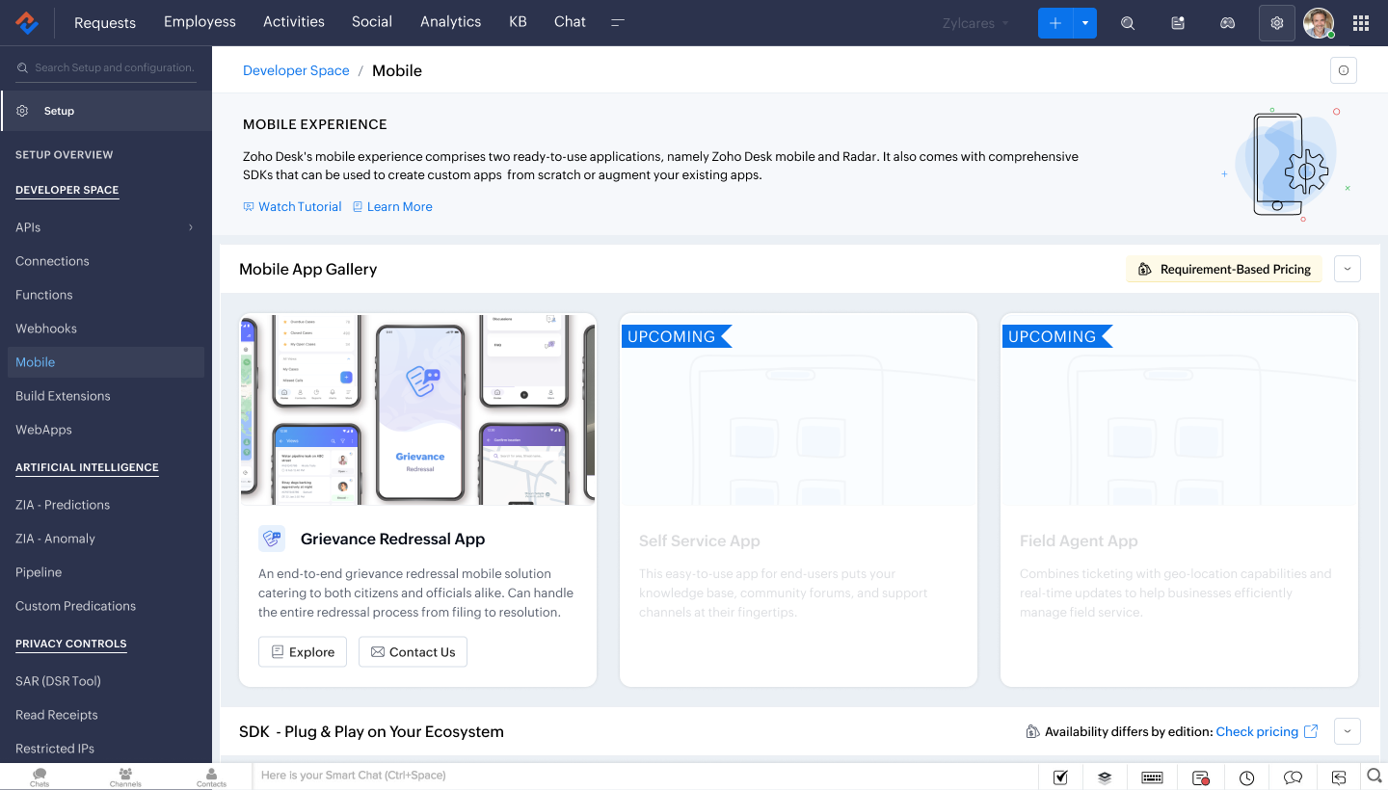Open Connections in the sidebar
Viewport: 1388px width, 790px height.
[52, 261]
